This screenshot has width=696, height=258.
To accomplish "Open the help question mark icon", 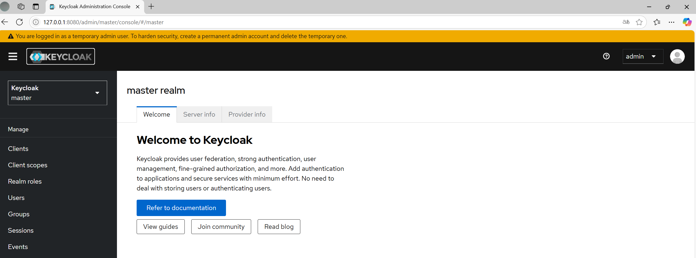I will pyautogui.click(x=606, y=56).
